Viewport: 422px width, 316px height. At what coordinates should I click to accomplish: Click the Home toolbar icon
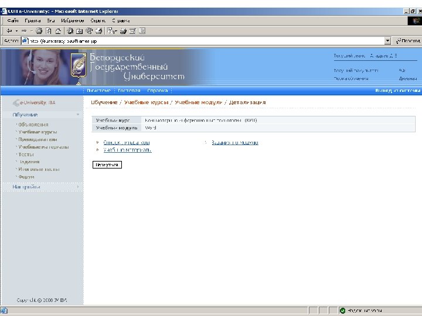58,31
